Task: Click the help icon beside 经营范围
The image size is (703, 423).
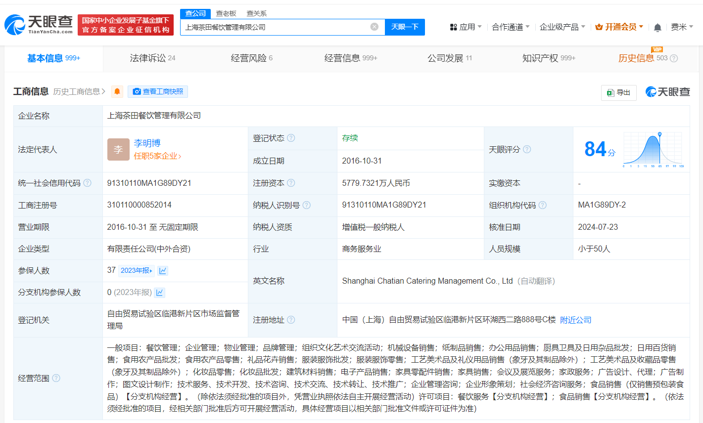Action: pyautogui.click(x=55, y=378)
